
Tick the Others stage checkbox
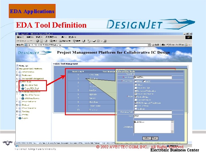click(x=136, y=85)
